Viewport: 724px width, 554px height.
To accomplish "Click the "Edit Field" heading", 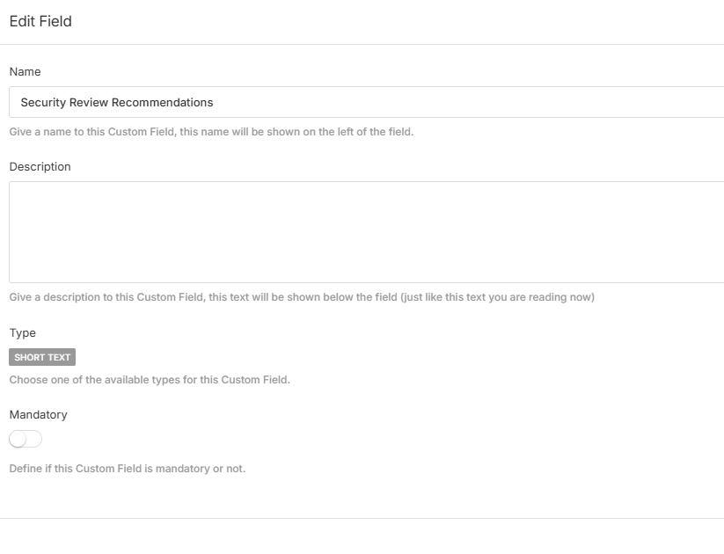I will point(40,21).
